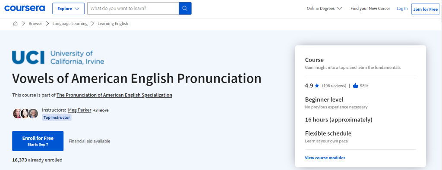The width and height of the screenshot is (442, 170).
Task: Show the '+3 more' instructors
Action: click(x=101, y=110)
